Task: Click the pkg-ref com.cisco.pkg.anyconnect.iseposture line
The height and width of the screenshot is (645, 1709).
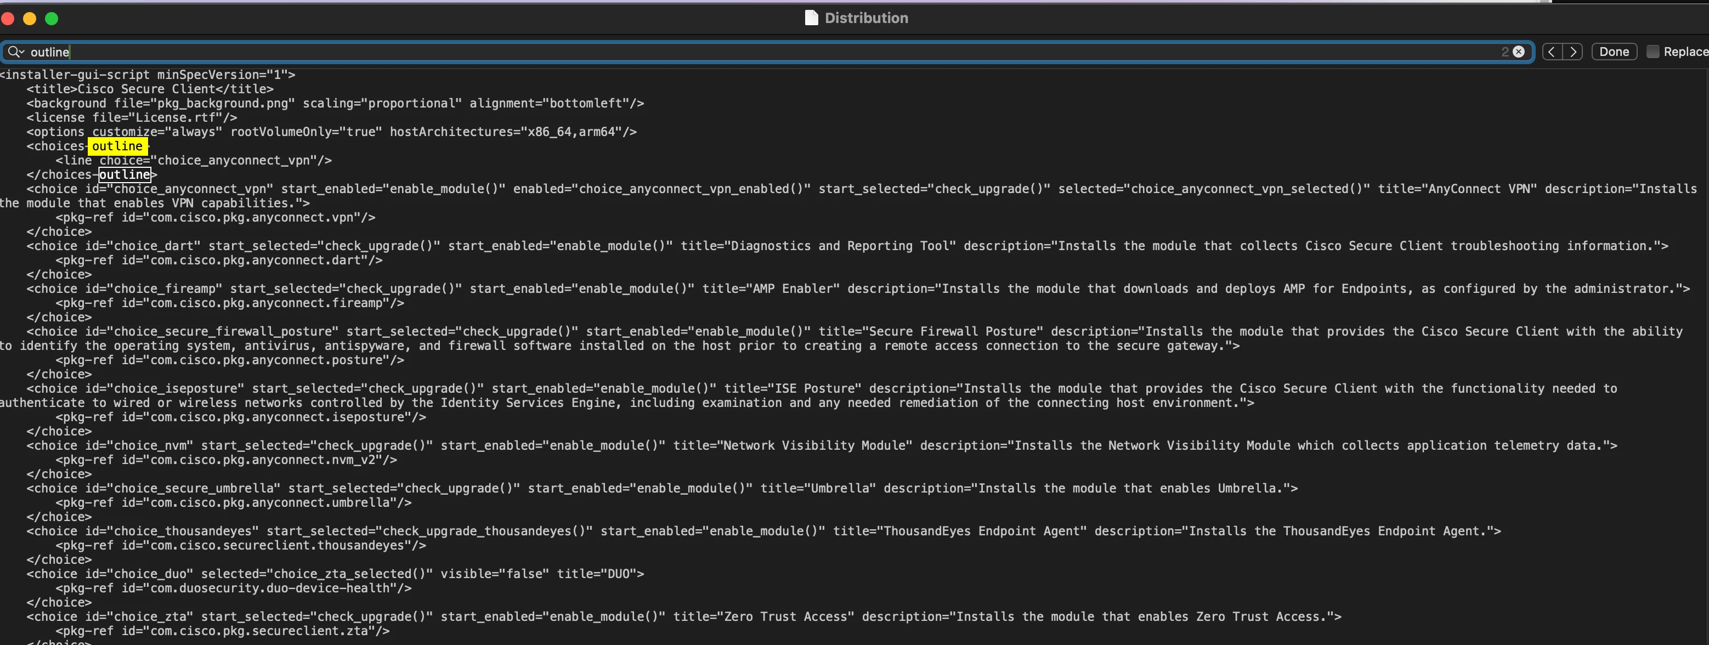Action: click(241, 417)
